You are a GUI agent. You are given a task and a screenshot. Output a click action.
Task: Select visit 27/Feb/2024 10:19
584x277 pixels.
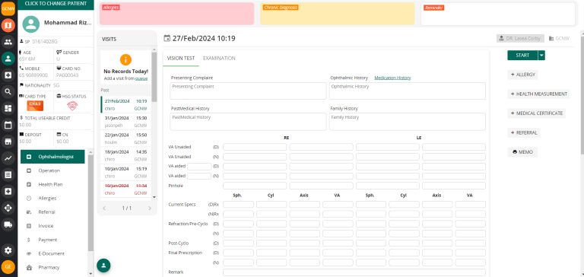[x=126, y=104]
